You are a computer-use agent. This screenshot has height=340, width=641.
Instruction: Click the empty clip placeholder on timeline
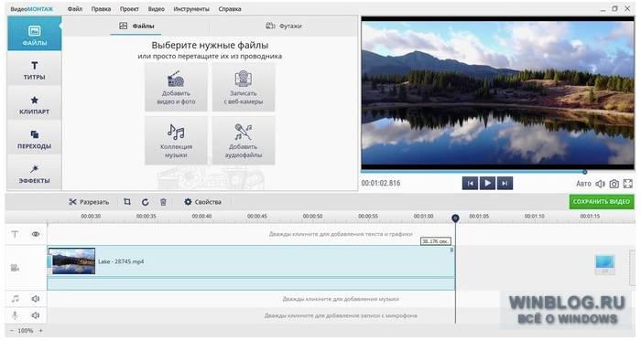(605, 265)
